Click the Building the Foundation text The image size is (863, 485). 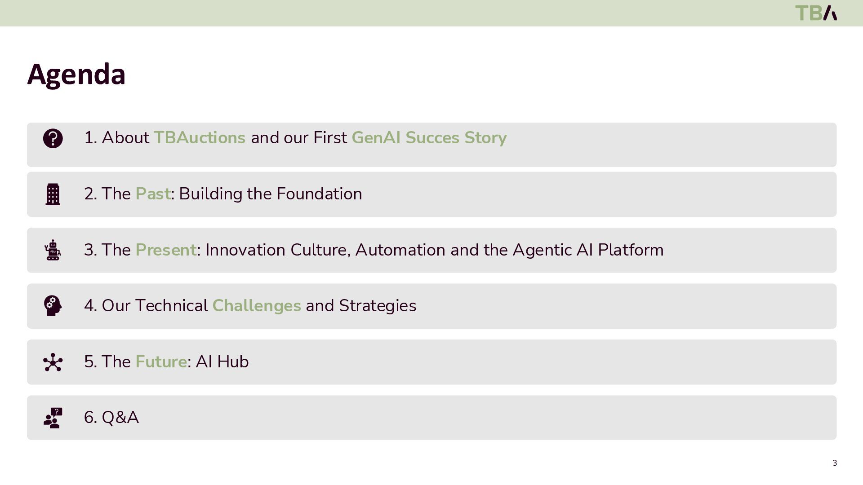(x=270, y=194)
